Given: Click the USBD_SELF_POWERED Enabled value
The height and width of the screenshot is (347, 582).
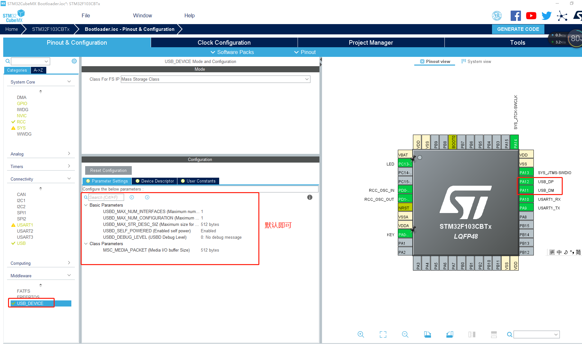Looking at the screenshot, I should (x=208, y=231).
